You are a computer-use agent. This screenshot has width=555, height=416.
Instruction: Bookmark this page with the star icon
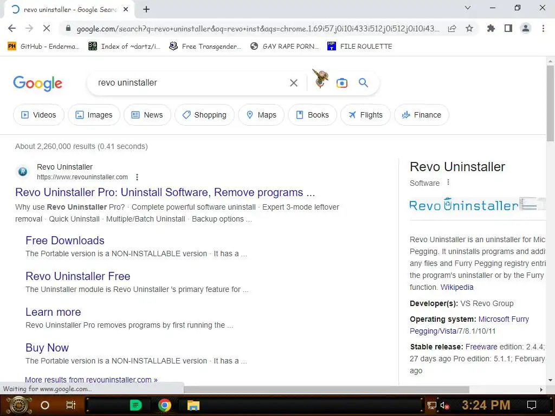[x=469, y=28]
